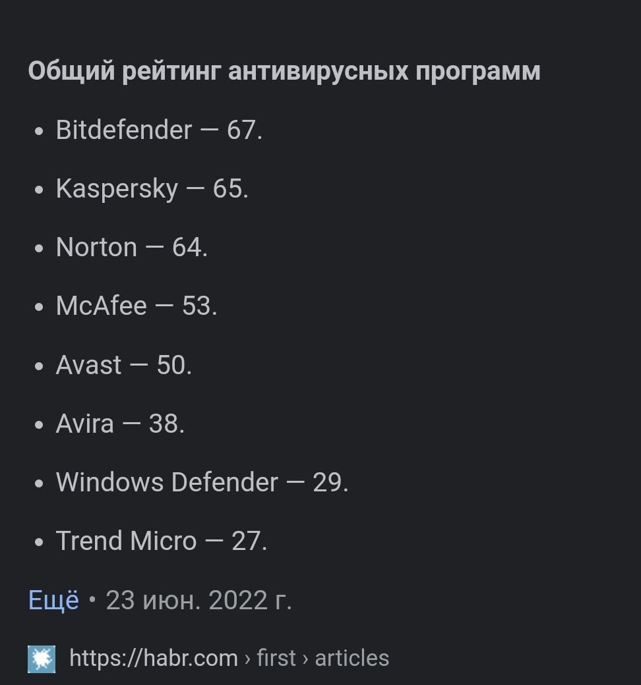Viewport: 641px width, 685px height.
Task: Click the date 23 июн. 2022 г.
Action: [x=198, y=600]
